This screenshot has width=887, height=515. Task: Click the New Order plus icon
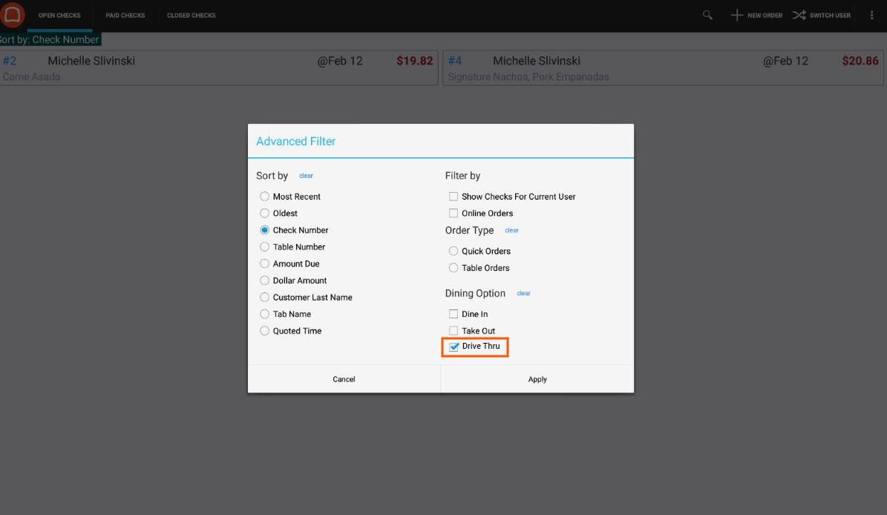(x=736, y=15)
